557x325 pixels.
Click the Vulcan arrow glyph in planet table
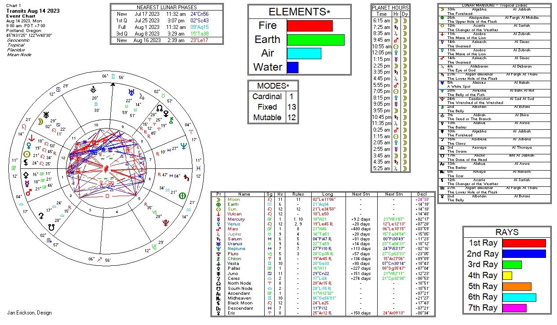[218, 214]
